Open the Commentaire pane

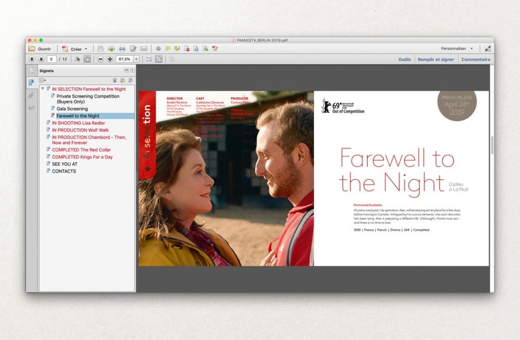[475, 59]
